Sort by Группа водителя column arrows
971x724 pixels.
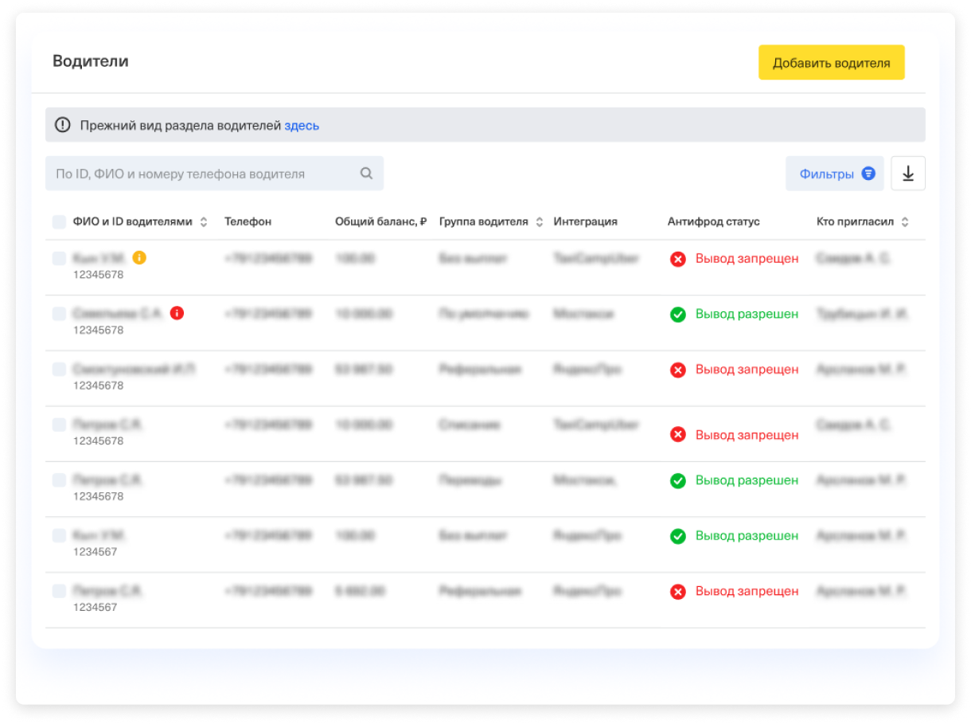click(540, 222)
